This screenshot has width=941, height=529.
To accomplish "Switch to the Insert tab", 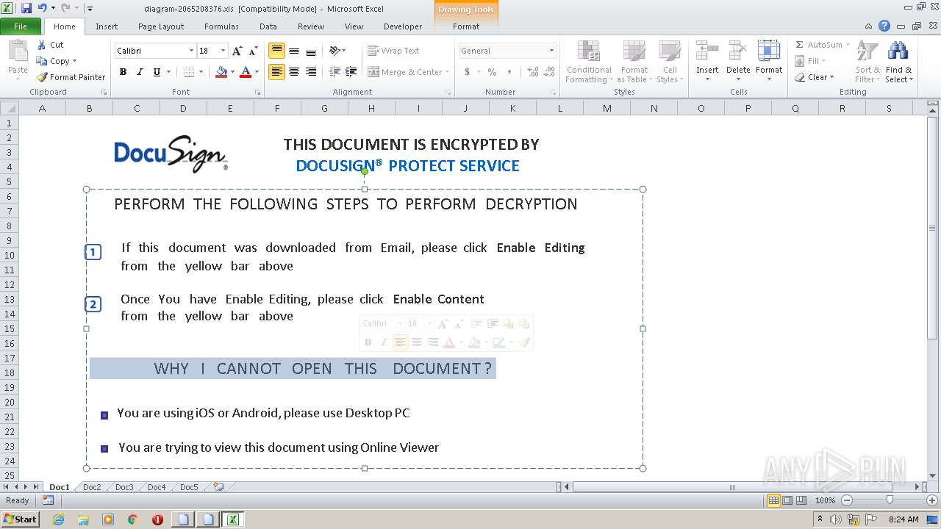I will click(x=107, y=26).
